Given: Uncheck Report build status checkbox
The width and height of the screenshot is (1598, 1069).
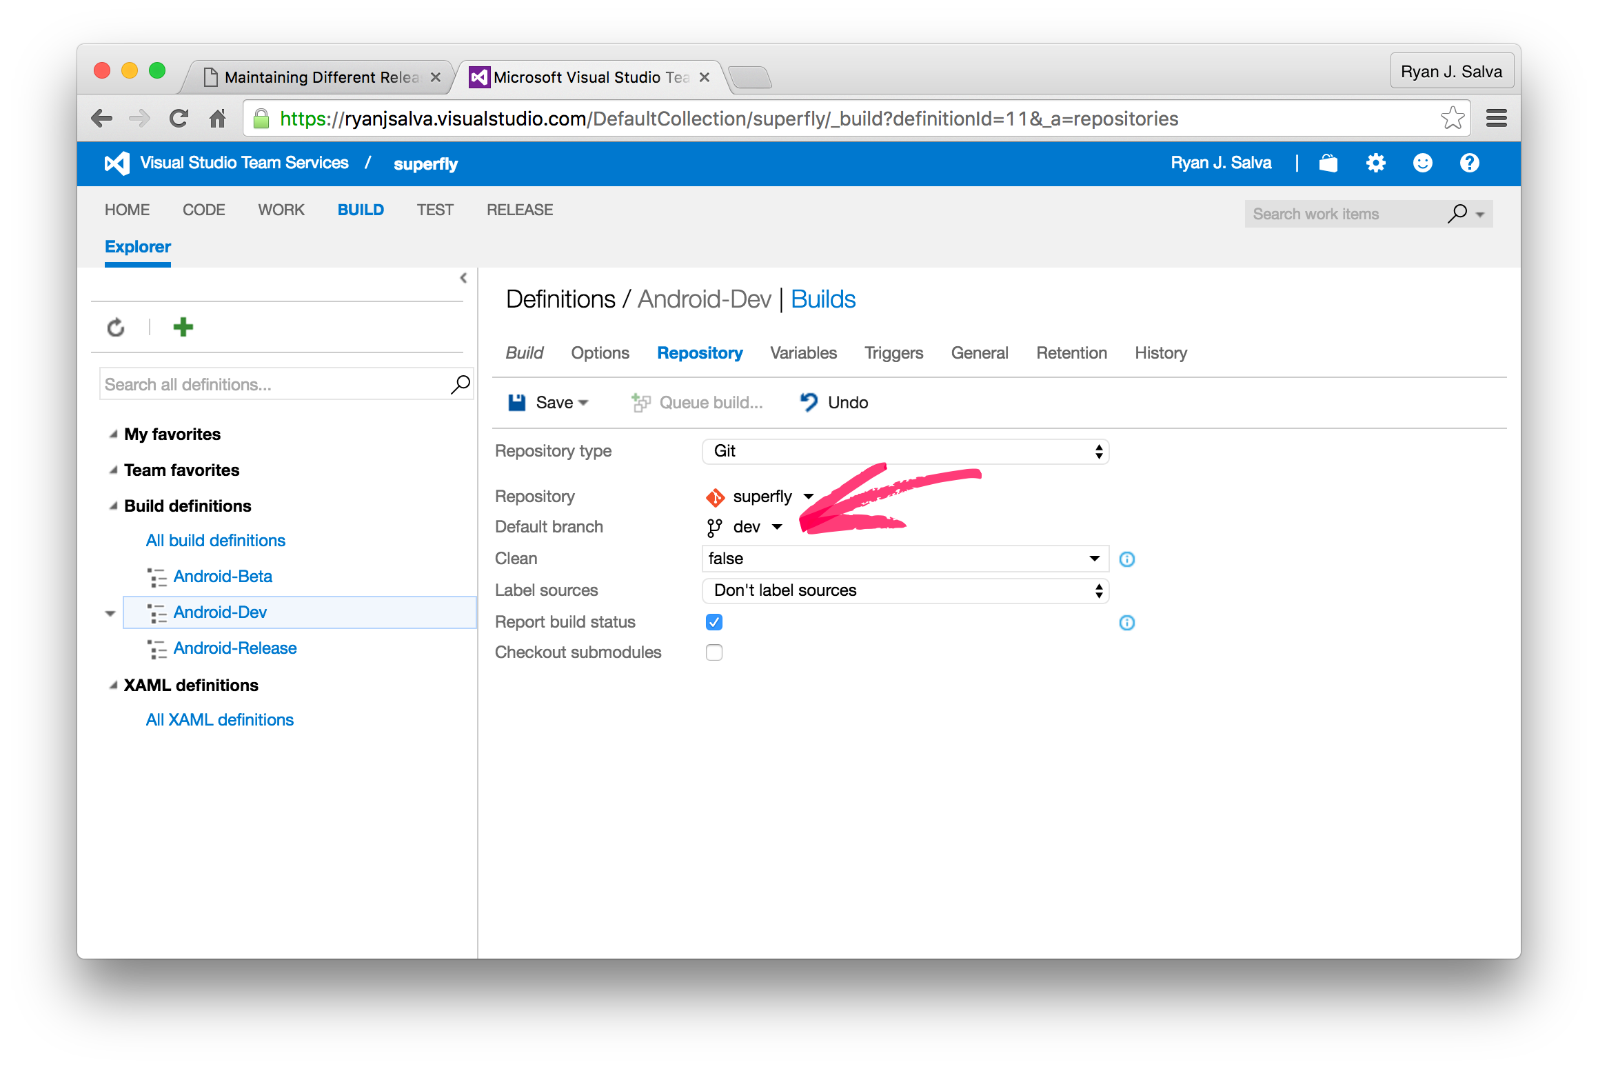Looking at the screenshot, I should pyautogui.click(x=714, y=622).
